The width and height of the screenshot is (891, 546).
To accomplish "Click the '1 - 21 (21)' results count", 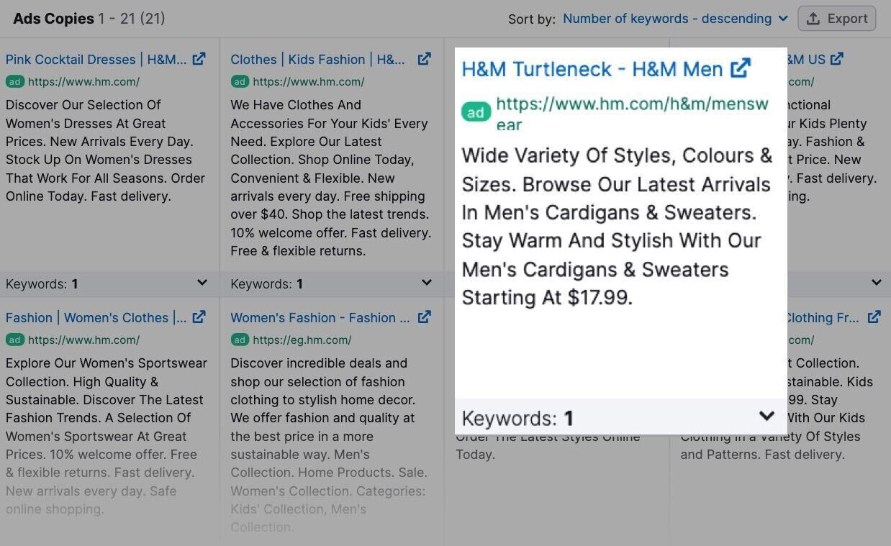I will pos(132,19).
